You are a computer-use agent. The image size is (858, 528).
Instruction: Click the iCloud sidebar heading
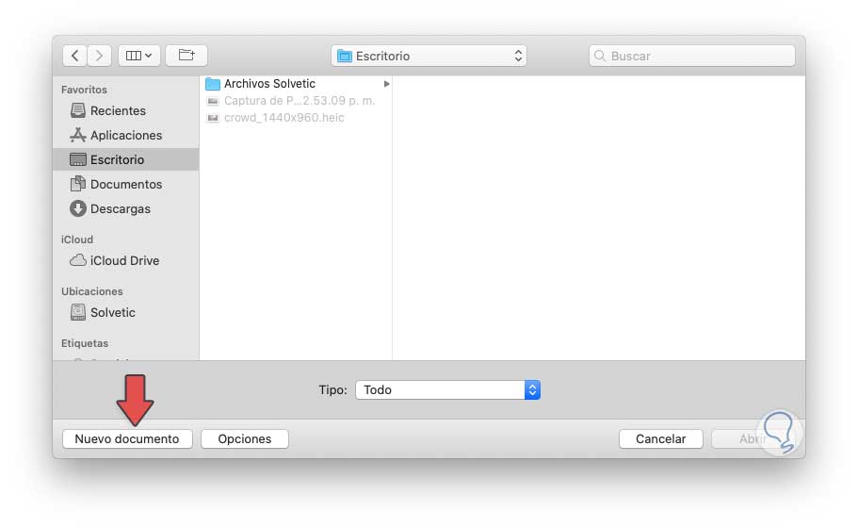click(x=77, y=239)
